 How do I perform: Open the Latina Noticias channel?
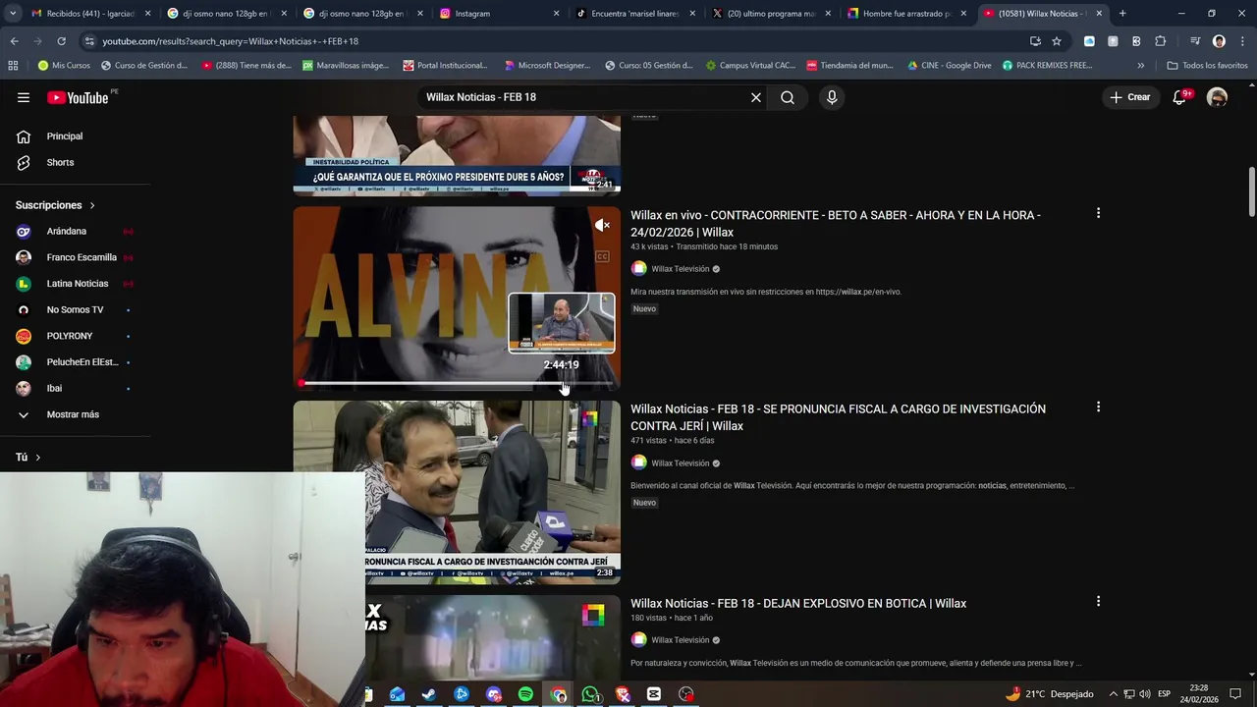click(78, 284)
